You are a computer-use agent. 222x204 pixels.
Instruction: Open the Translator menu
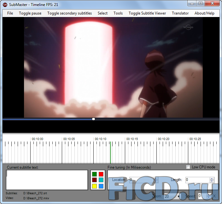point(180,13)
